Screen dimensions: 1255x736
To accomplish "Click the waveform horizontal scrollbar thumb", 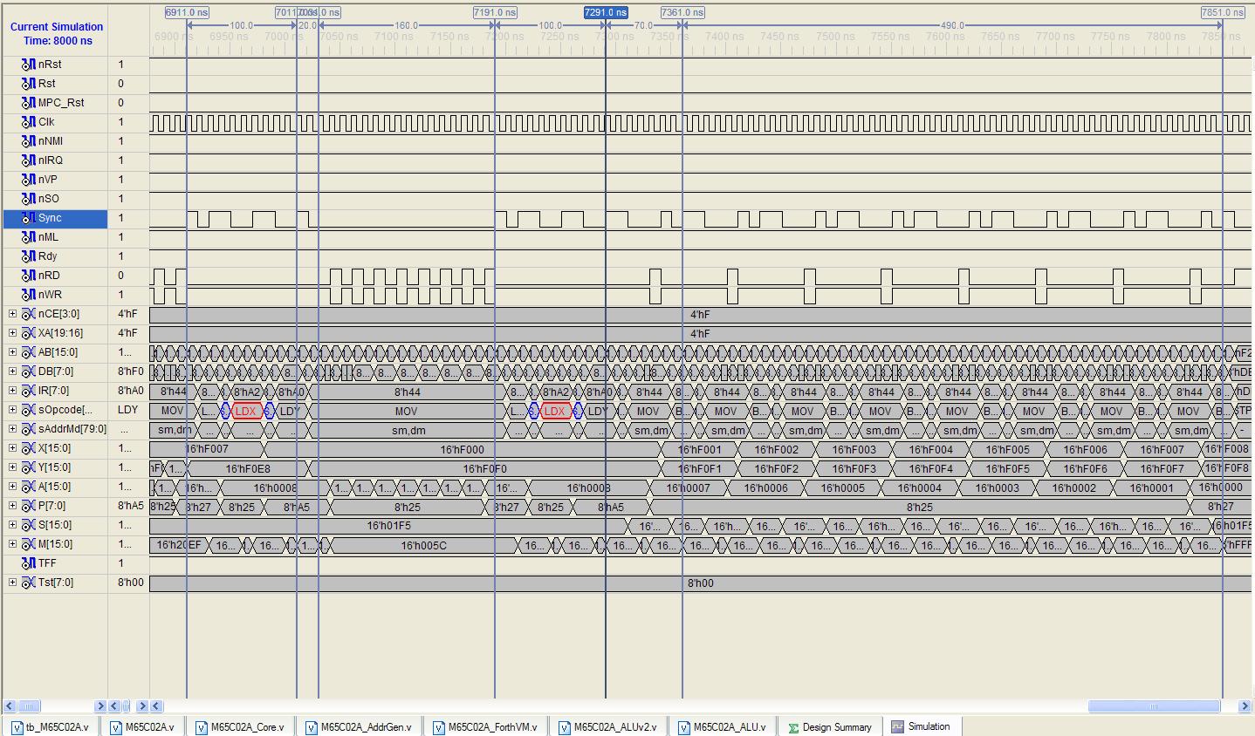I will coord(1153,705).
